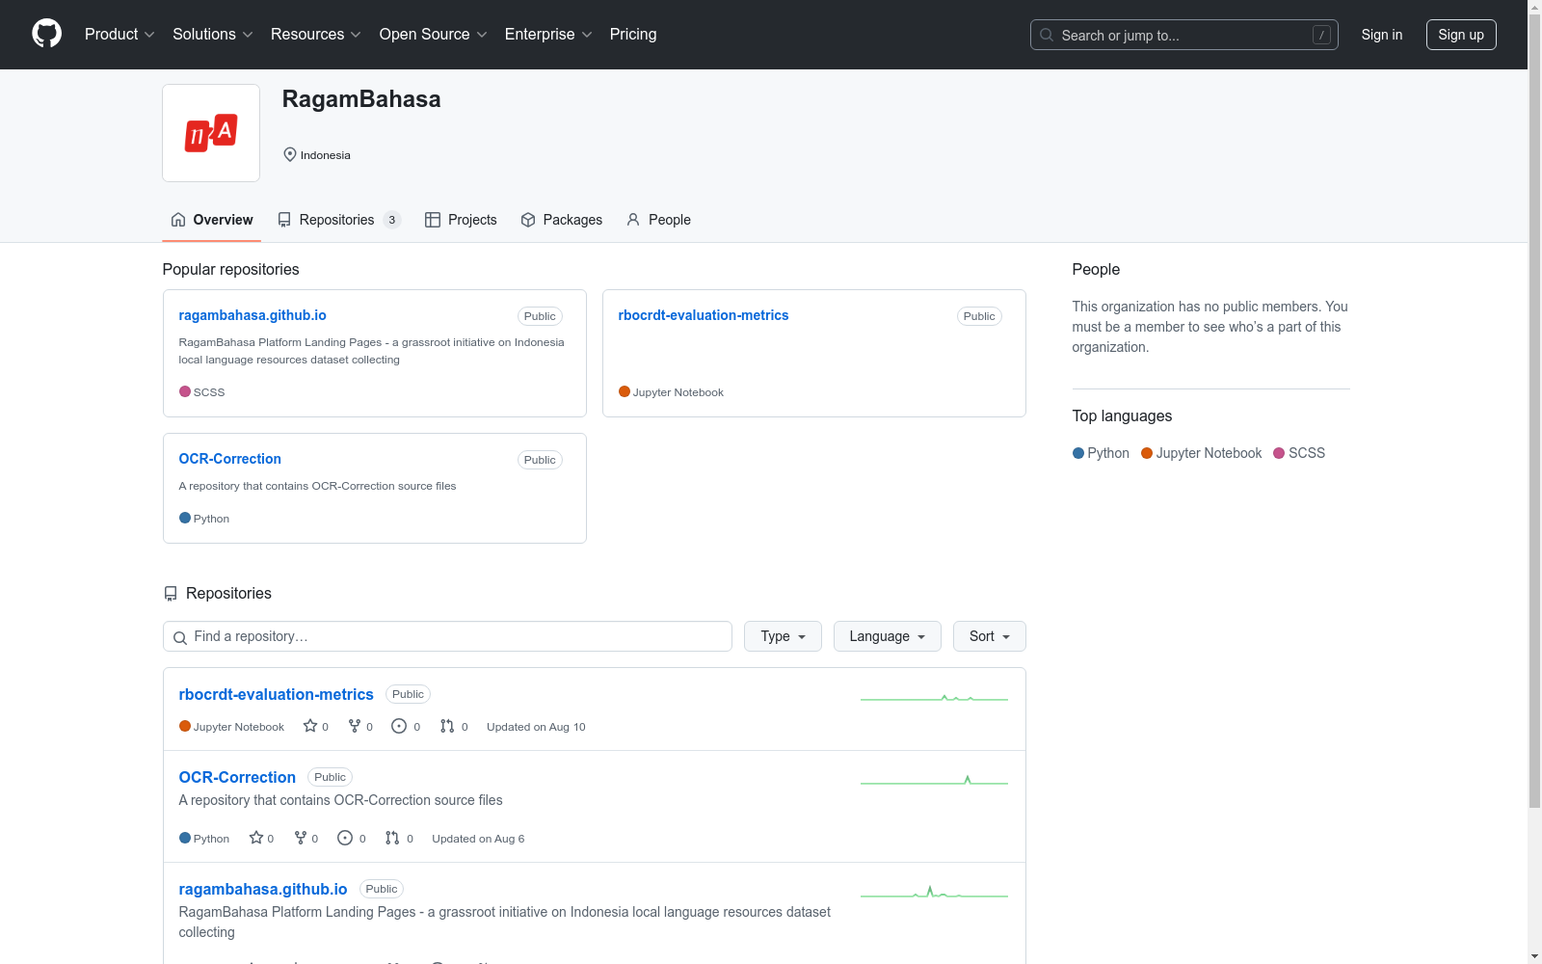Screen dimensions: 1542x964
Task: Switch to the Projects tab
Action: tap(461, 220)
